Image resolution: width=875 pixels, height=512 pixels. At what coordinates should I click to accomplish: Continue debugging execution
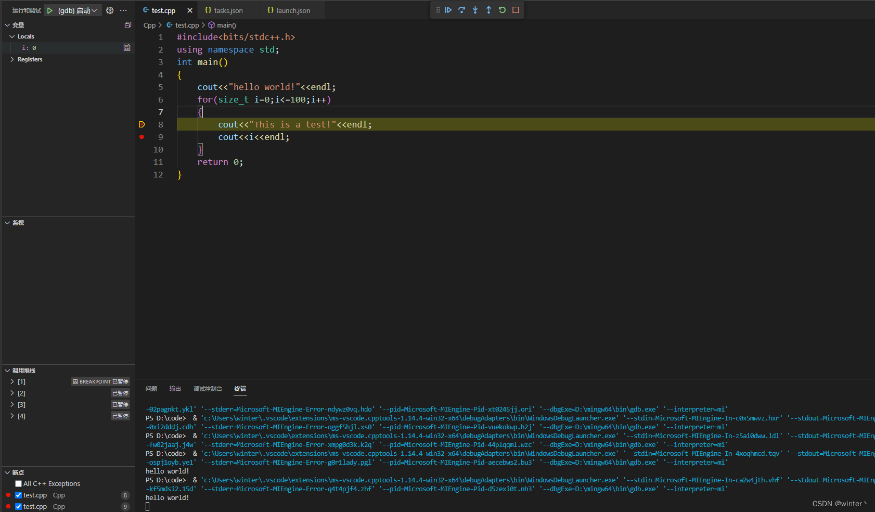[448, 10]
